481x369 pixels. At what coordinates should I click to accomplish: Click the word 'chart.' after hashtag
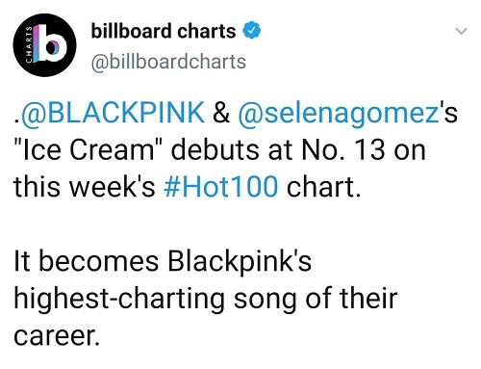pos(323,187)
